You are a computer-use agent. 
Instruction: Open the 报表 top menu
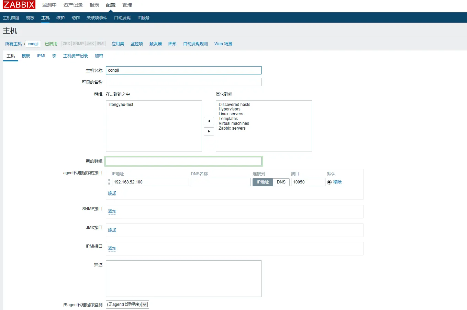pos(94,5)
